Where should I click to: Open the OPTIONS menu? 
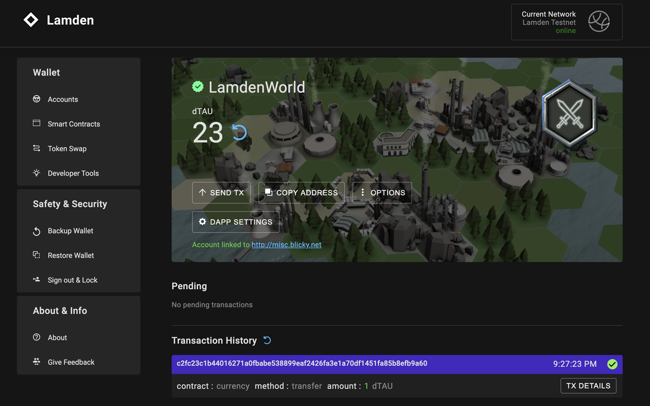[382, 192]
